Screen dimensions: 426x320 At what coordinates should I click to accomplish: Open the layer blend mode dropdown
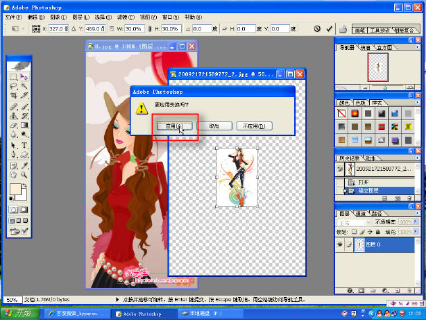click(x=355, y=222)
